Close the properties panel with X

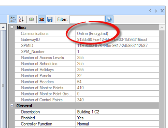[162, 11]
